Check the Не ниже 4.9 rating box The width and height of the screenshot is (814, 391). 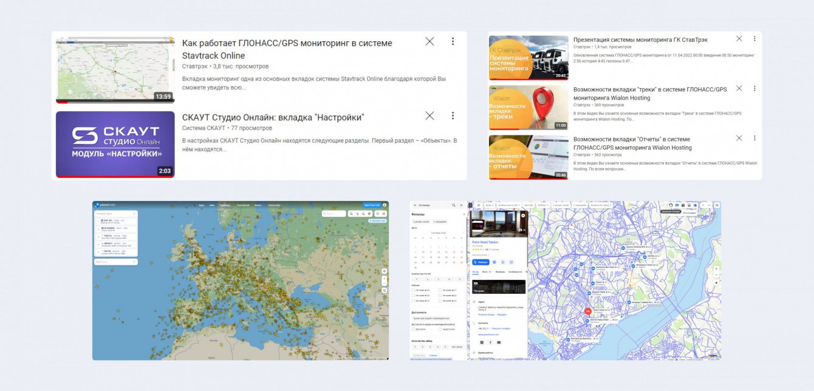[x=413, y=290]
